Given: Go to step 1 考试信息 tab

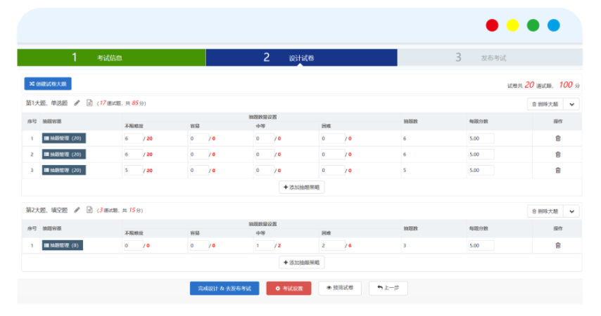Looking at the screenshot, I should (111, 58).
